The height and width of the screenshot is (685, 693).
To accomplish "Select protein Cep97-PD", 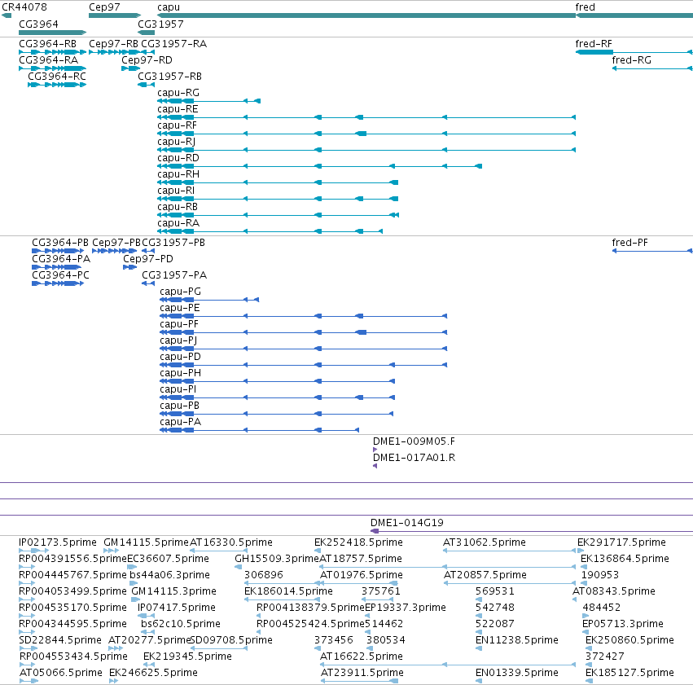I will pyautogui.click(x=130, y=267).
